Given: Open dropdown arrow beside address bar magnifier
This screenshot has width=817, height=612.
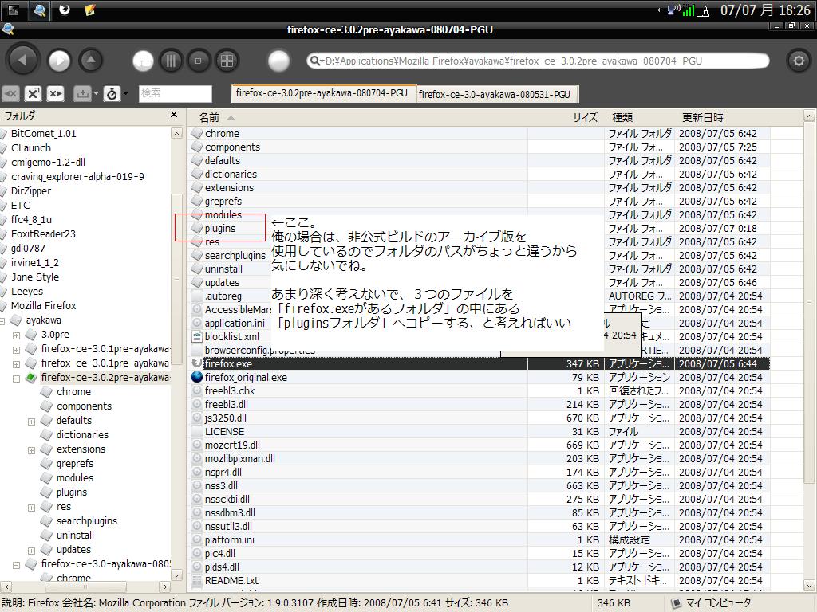Looking at the screenshot, I should (322, 61).
